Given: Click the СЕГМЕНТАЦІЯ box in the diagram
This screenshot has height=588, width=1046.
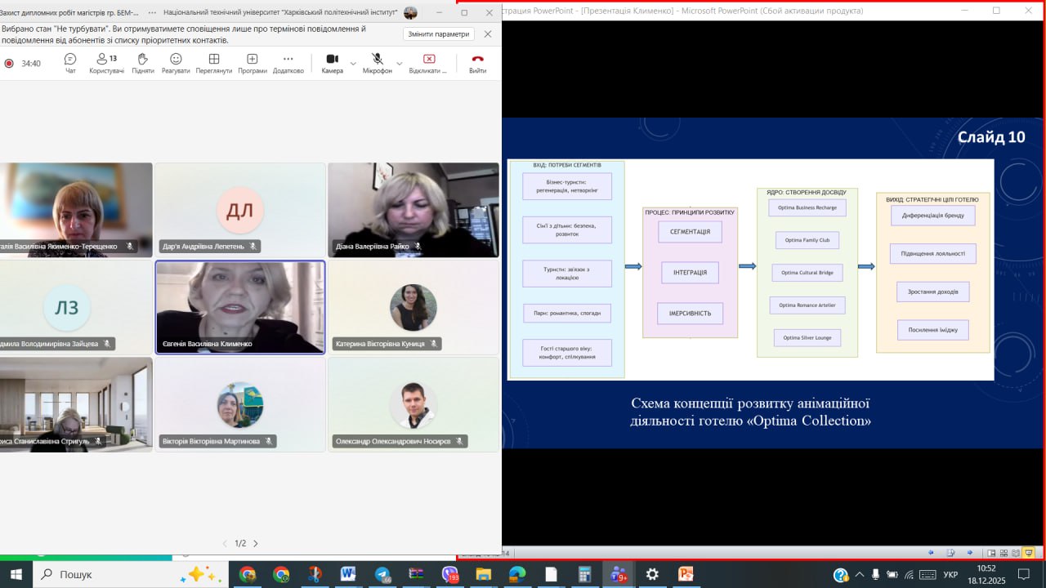Looking at the screenshot, I should pos(690,232).
